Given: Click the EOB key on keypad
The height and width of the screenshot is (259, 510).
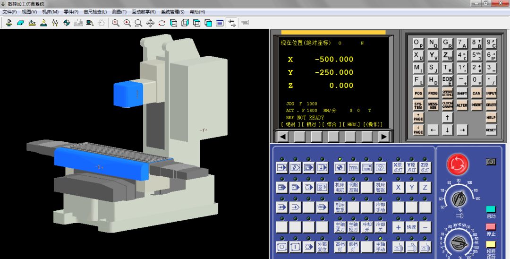Looking at the screenshot, I should click(x=448, y=80).
